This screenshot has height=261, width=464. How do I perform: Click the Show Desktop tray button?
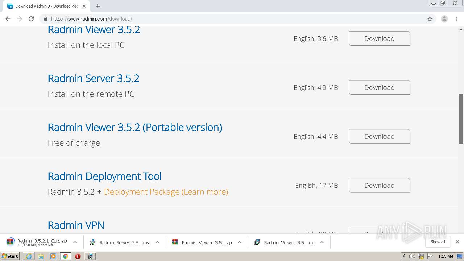460,256
